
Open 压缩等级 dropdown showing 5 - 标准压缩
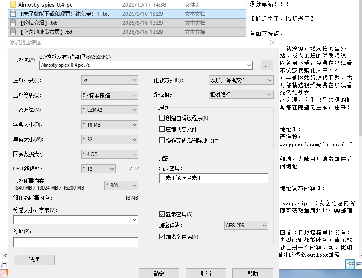point(110,95)
